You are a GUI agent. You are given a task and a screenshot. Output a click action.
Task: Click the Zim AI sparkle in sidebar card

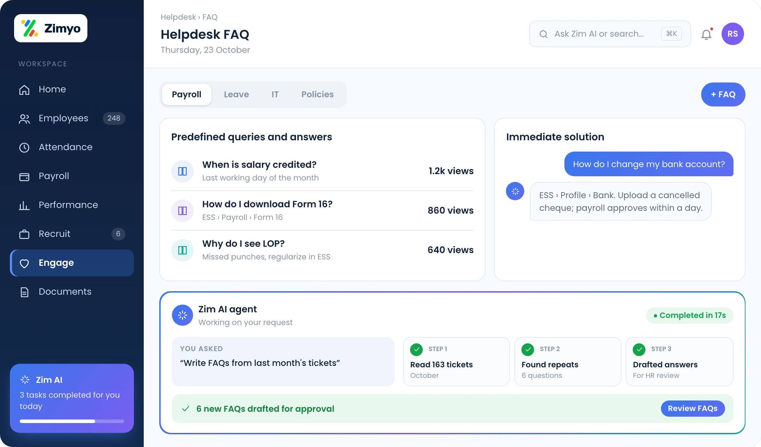(x=25, y=380)
